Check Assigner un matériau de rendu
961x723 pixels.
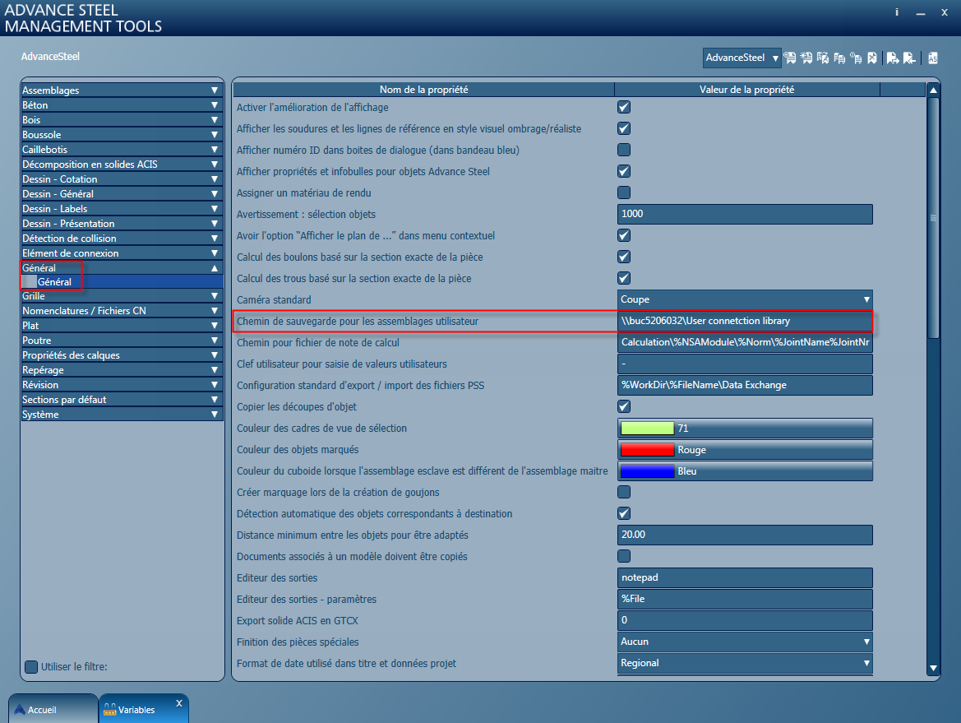click(x=624, y=192)
